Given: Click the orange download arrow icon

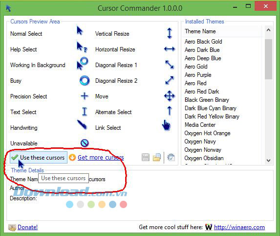Looking at the screenshot, I should point(72,158).
